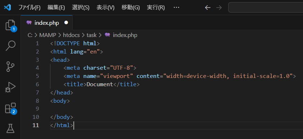This screenshot has width=303, height=139.
Task: Open the Search view icon
Action: click(10, 46)
